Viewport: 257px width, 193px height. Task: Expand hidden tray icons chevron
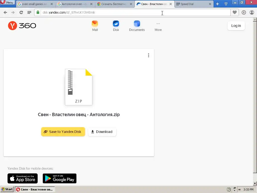point(239,189)
